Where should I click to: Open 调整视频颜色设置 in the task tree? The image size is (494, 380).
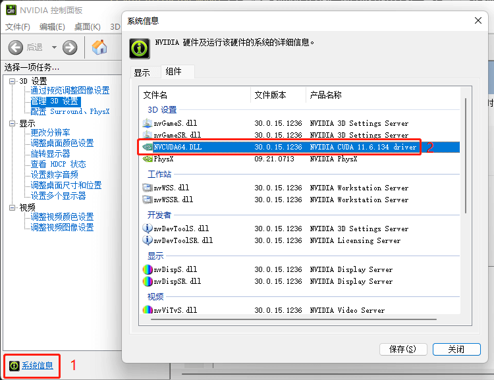(62, 217)
